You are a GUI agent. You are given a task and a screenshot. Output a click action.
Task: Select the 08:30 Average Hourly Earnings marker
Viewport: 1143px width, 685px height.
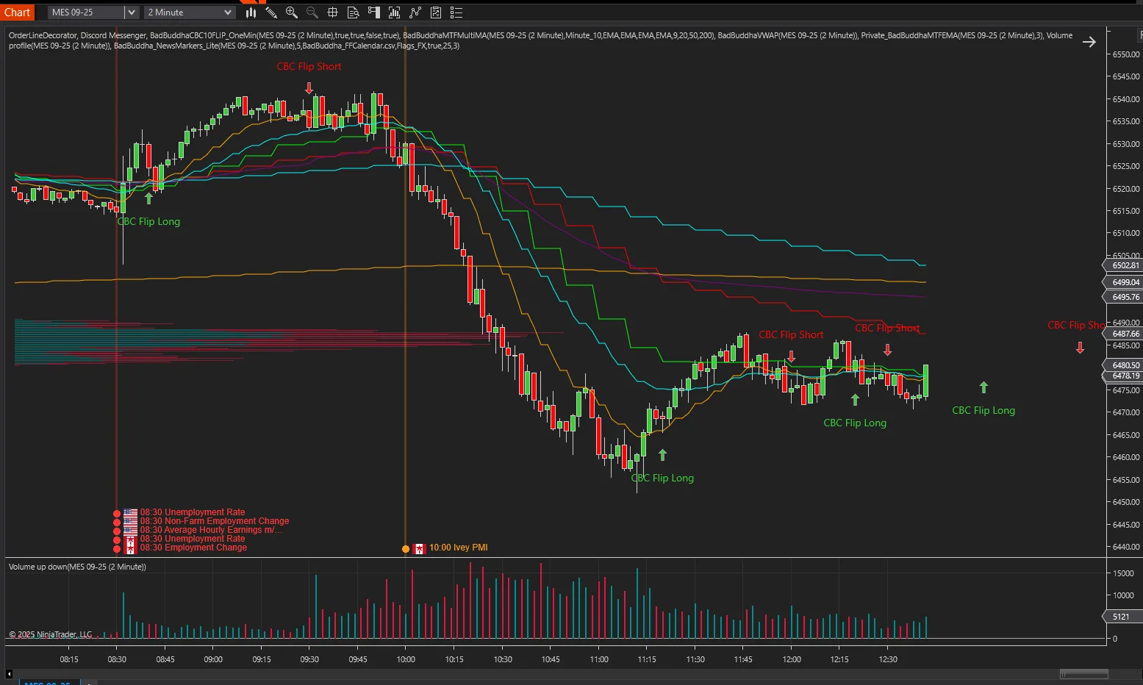coord(211,530)
